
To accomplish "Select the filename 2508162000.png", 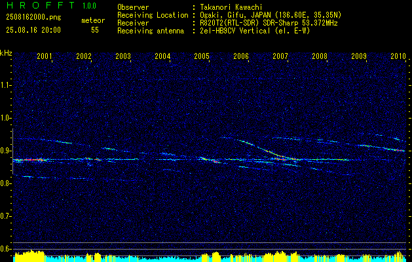I will click(x=33, y=18).
